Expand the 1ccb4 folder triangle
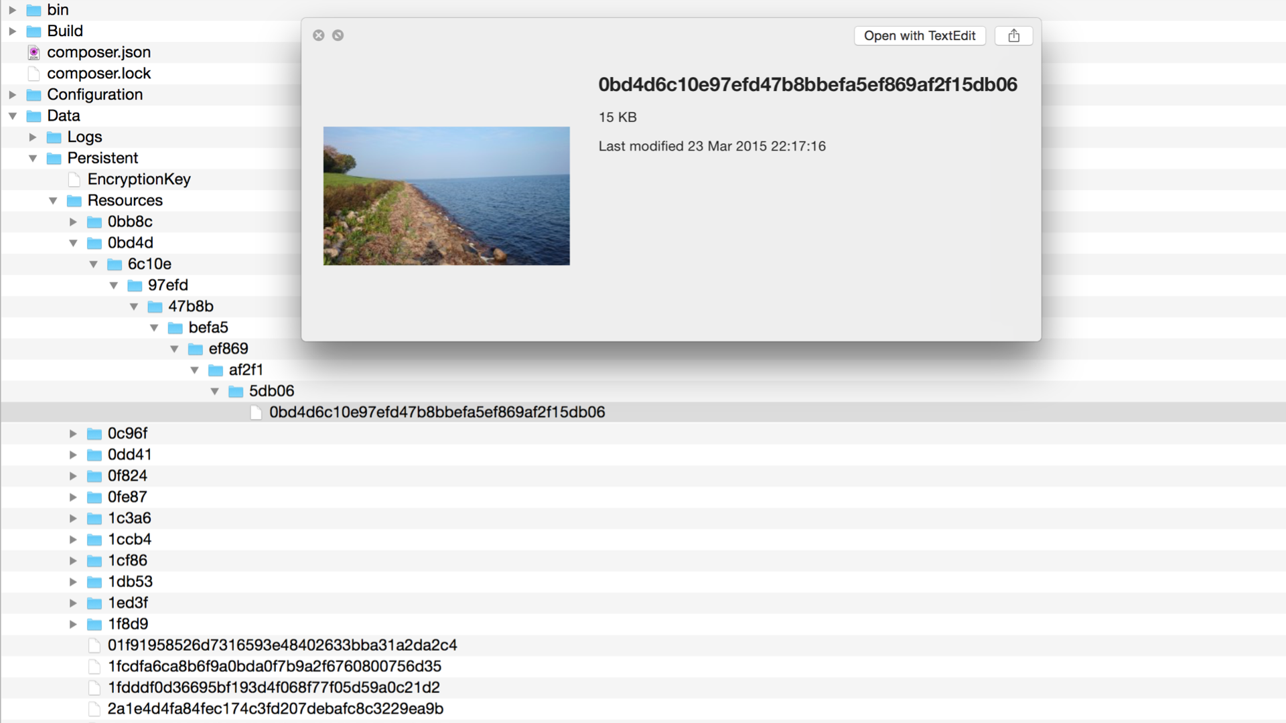This screenshot has width=1286, height=723. point(73,540)
